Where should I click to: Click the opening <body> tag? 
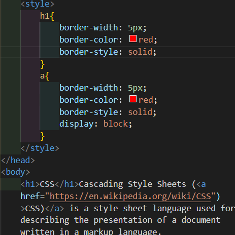coord(16,172)
